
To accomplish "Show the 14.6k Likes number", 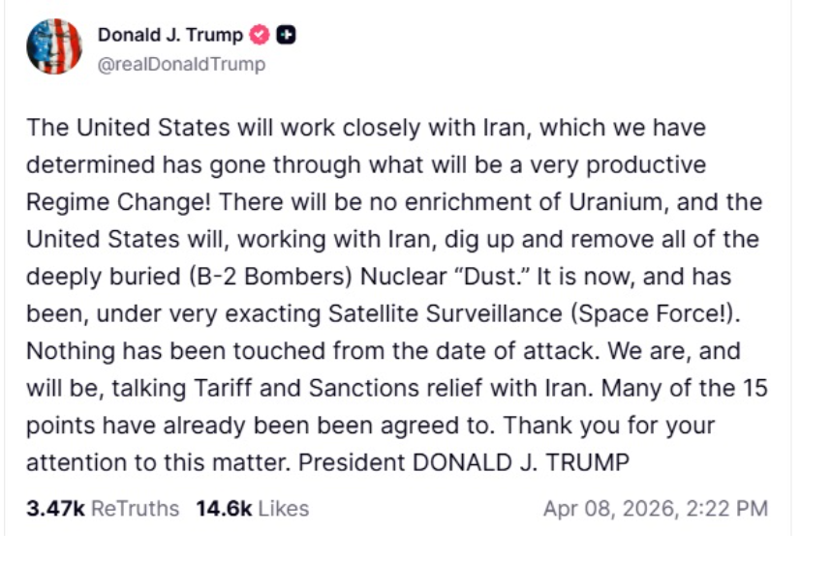I will pyautogui.click(x=224, y=508).
